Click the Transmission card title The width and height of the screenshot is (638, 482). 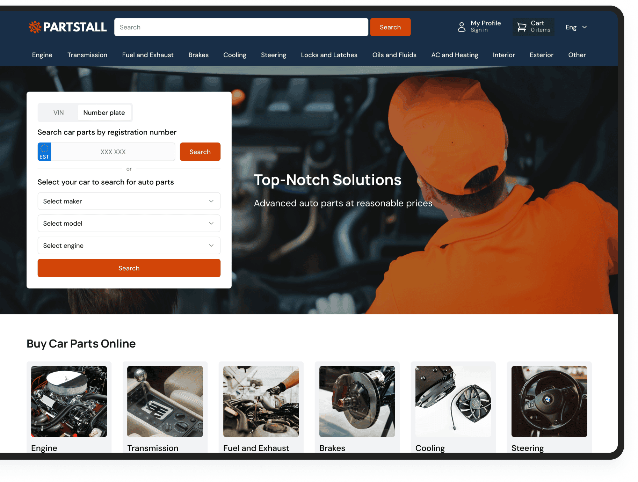coord(153,448)
